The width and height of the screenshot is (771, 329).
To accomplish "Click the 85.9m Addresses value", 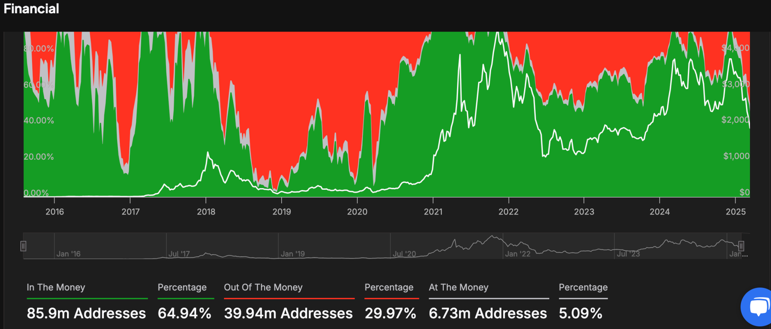I will [86, 313].
